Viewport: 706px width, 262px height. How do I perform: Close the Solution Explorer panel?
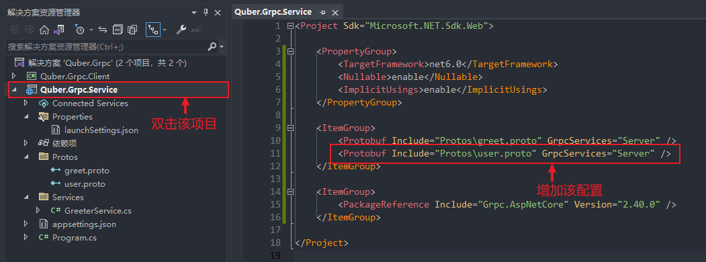click(x=218, y=12)
